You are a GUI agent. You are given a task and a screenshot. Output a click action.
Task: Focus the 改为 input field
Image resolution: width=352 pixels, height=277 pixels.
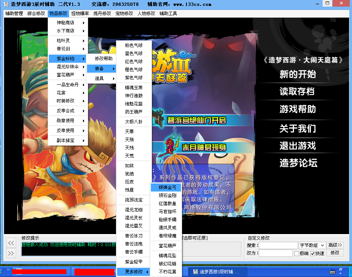click(276, 253)
